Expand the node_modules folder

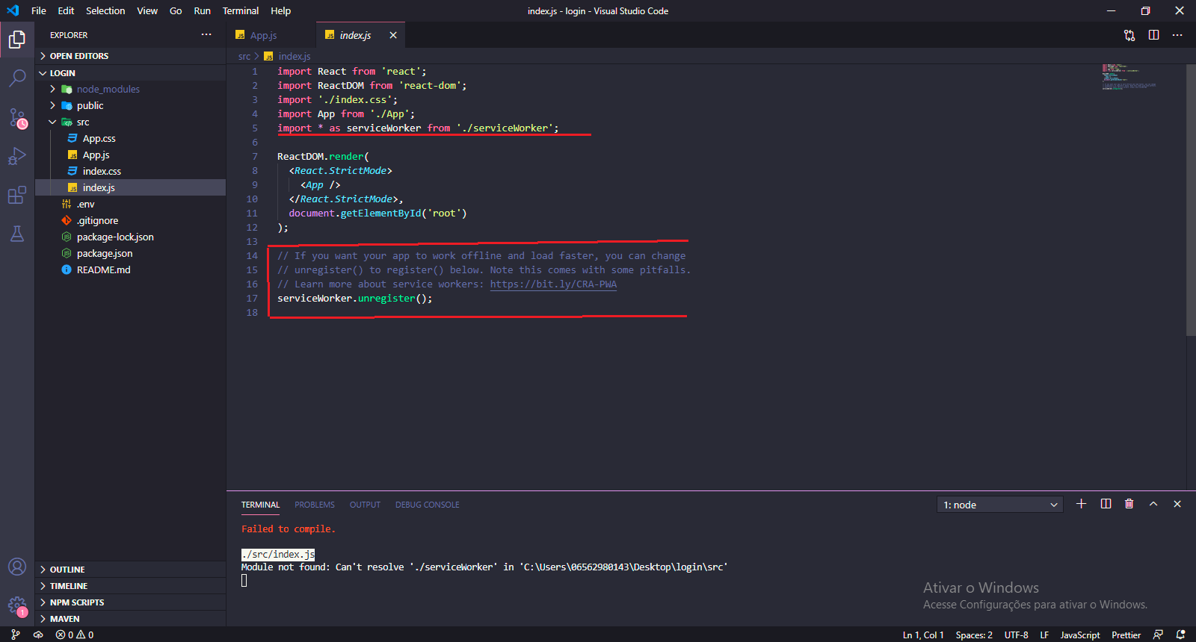pos(108,89)
